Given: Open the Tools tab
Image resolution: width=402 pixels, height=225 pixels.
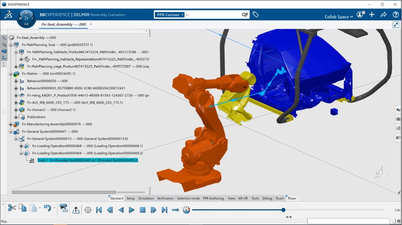Looking at the screenshot, I should pos(255,198).
